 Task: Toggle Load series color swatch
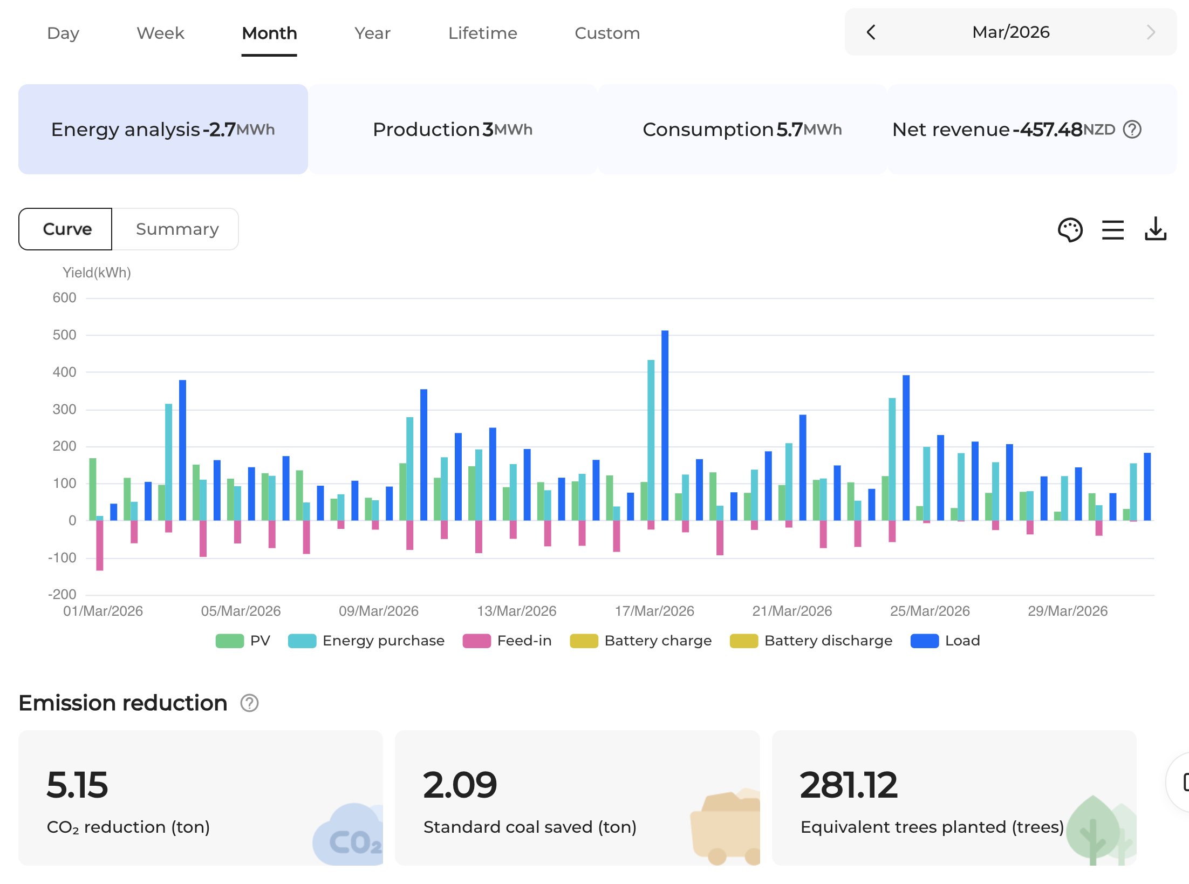pos(924,641)
